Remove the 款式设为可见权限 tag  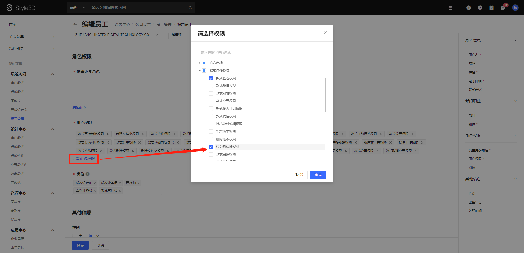tap(108, 142)
